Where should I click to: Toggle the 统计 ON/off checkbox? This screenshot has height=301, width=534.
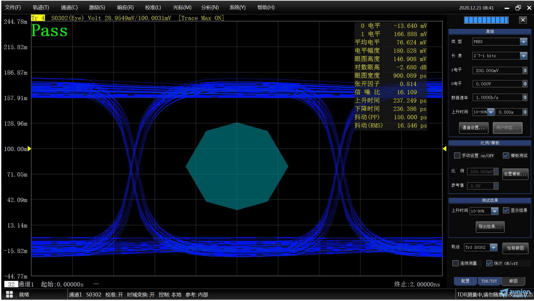489,263
